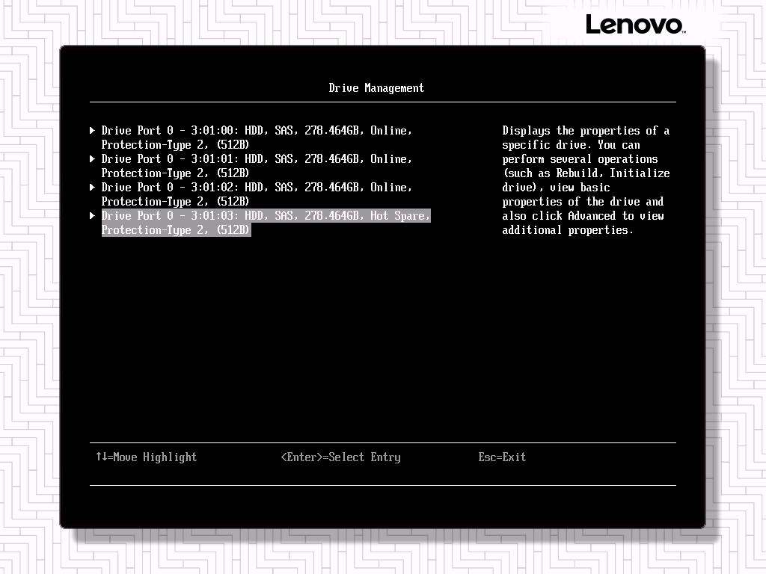Viewport: 766px width, 574px height.
Task: Click Protection-Type 2 line under drive 3:01:00
Action: tap(175, 145)
